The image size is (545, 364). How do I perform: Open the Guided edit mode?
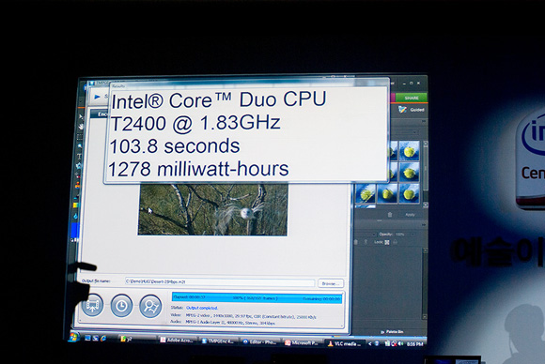(412, 110)
